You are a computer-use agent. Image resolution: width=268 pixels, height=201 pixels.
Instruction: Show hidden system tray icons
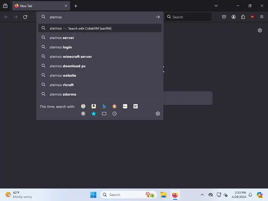(202, 195)
